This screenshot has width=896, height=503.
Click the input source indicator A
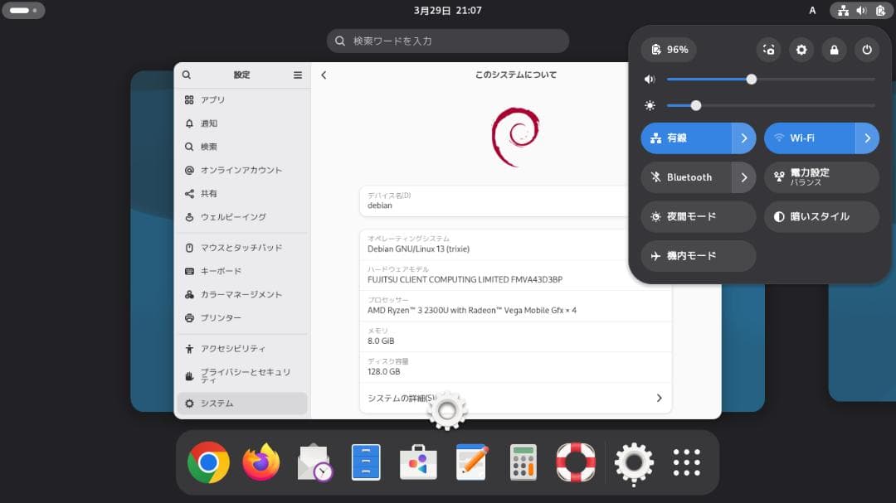click(x=812, y=10)
